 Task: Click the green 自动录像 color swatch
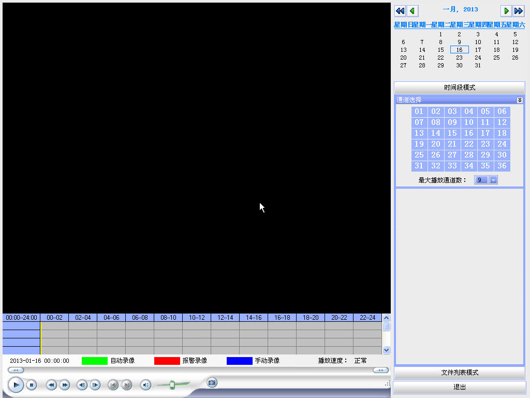coord(95,361)
